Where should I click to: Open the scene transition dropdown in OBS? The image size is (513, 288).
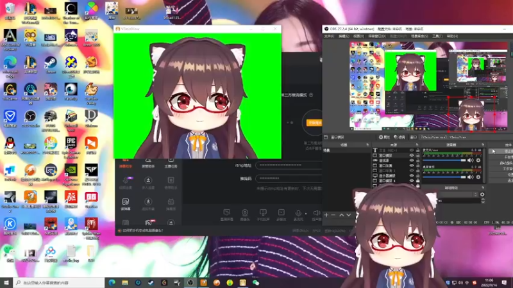[x=457, y=195]
